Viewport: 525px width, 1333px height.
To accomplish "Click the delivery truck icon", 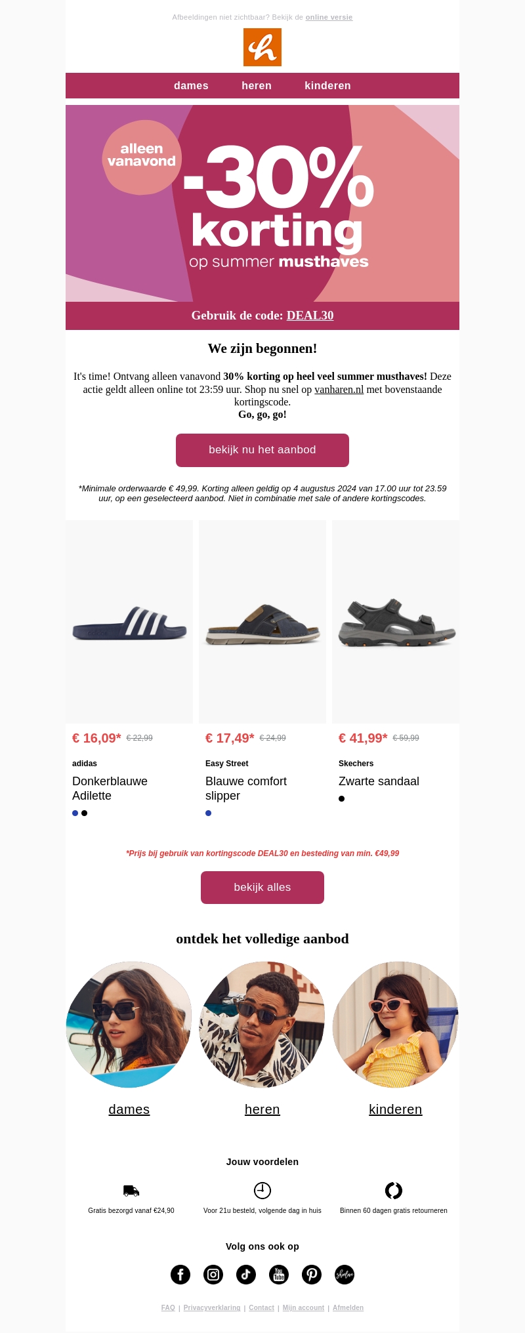I will coord(131,1191).
